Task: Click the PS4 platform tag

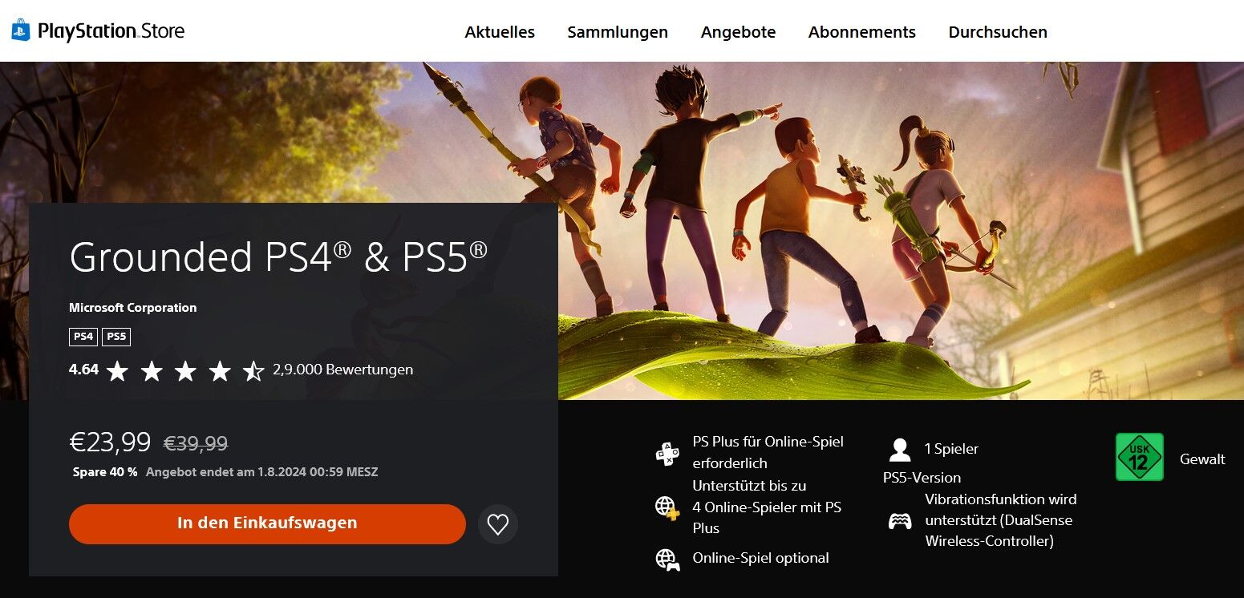Action: pyautogui.click(x=83, y=337)
